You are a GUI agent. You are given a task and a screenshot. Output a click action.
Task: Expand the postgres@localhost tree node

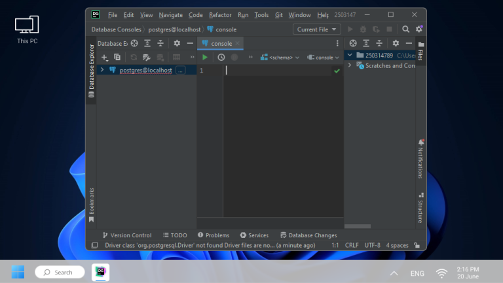point(102,70)
